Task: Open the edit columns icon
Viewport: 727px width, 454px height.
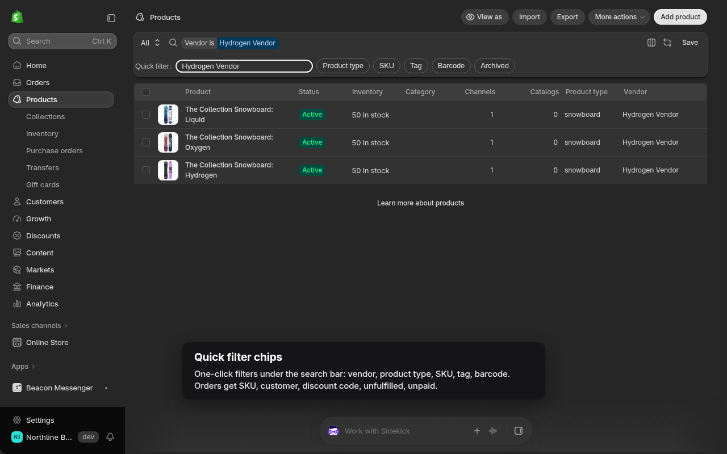Action: 651,43
